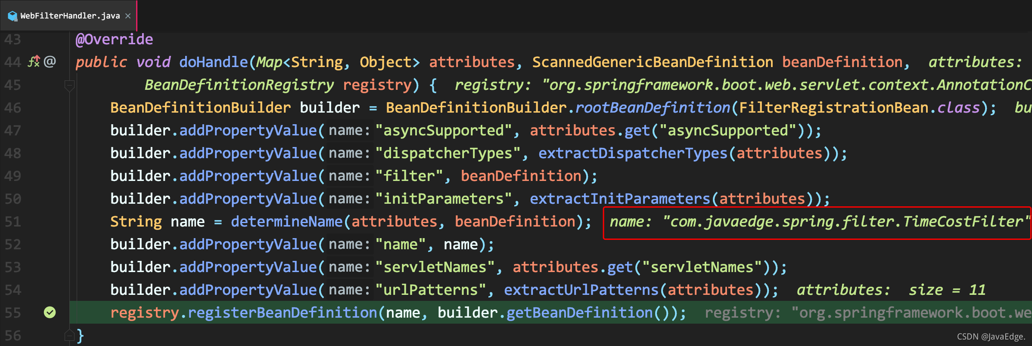Click the String name variable declaration
Viewport: 1032px width, 346px height.
coord(158,222)
